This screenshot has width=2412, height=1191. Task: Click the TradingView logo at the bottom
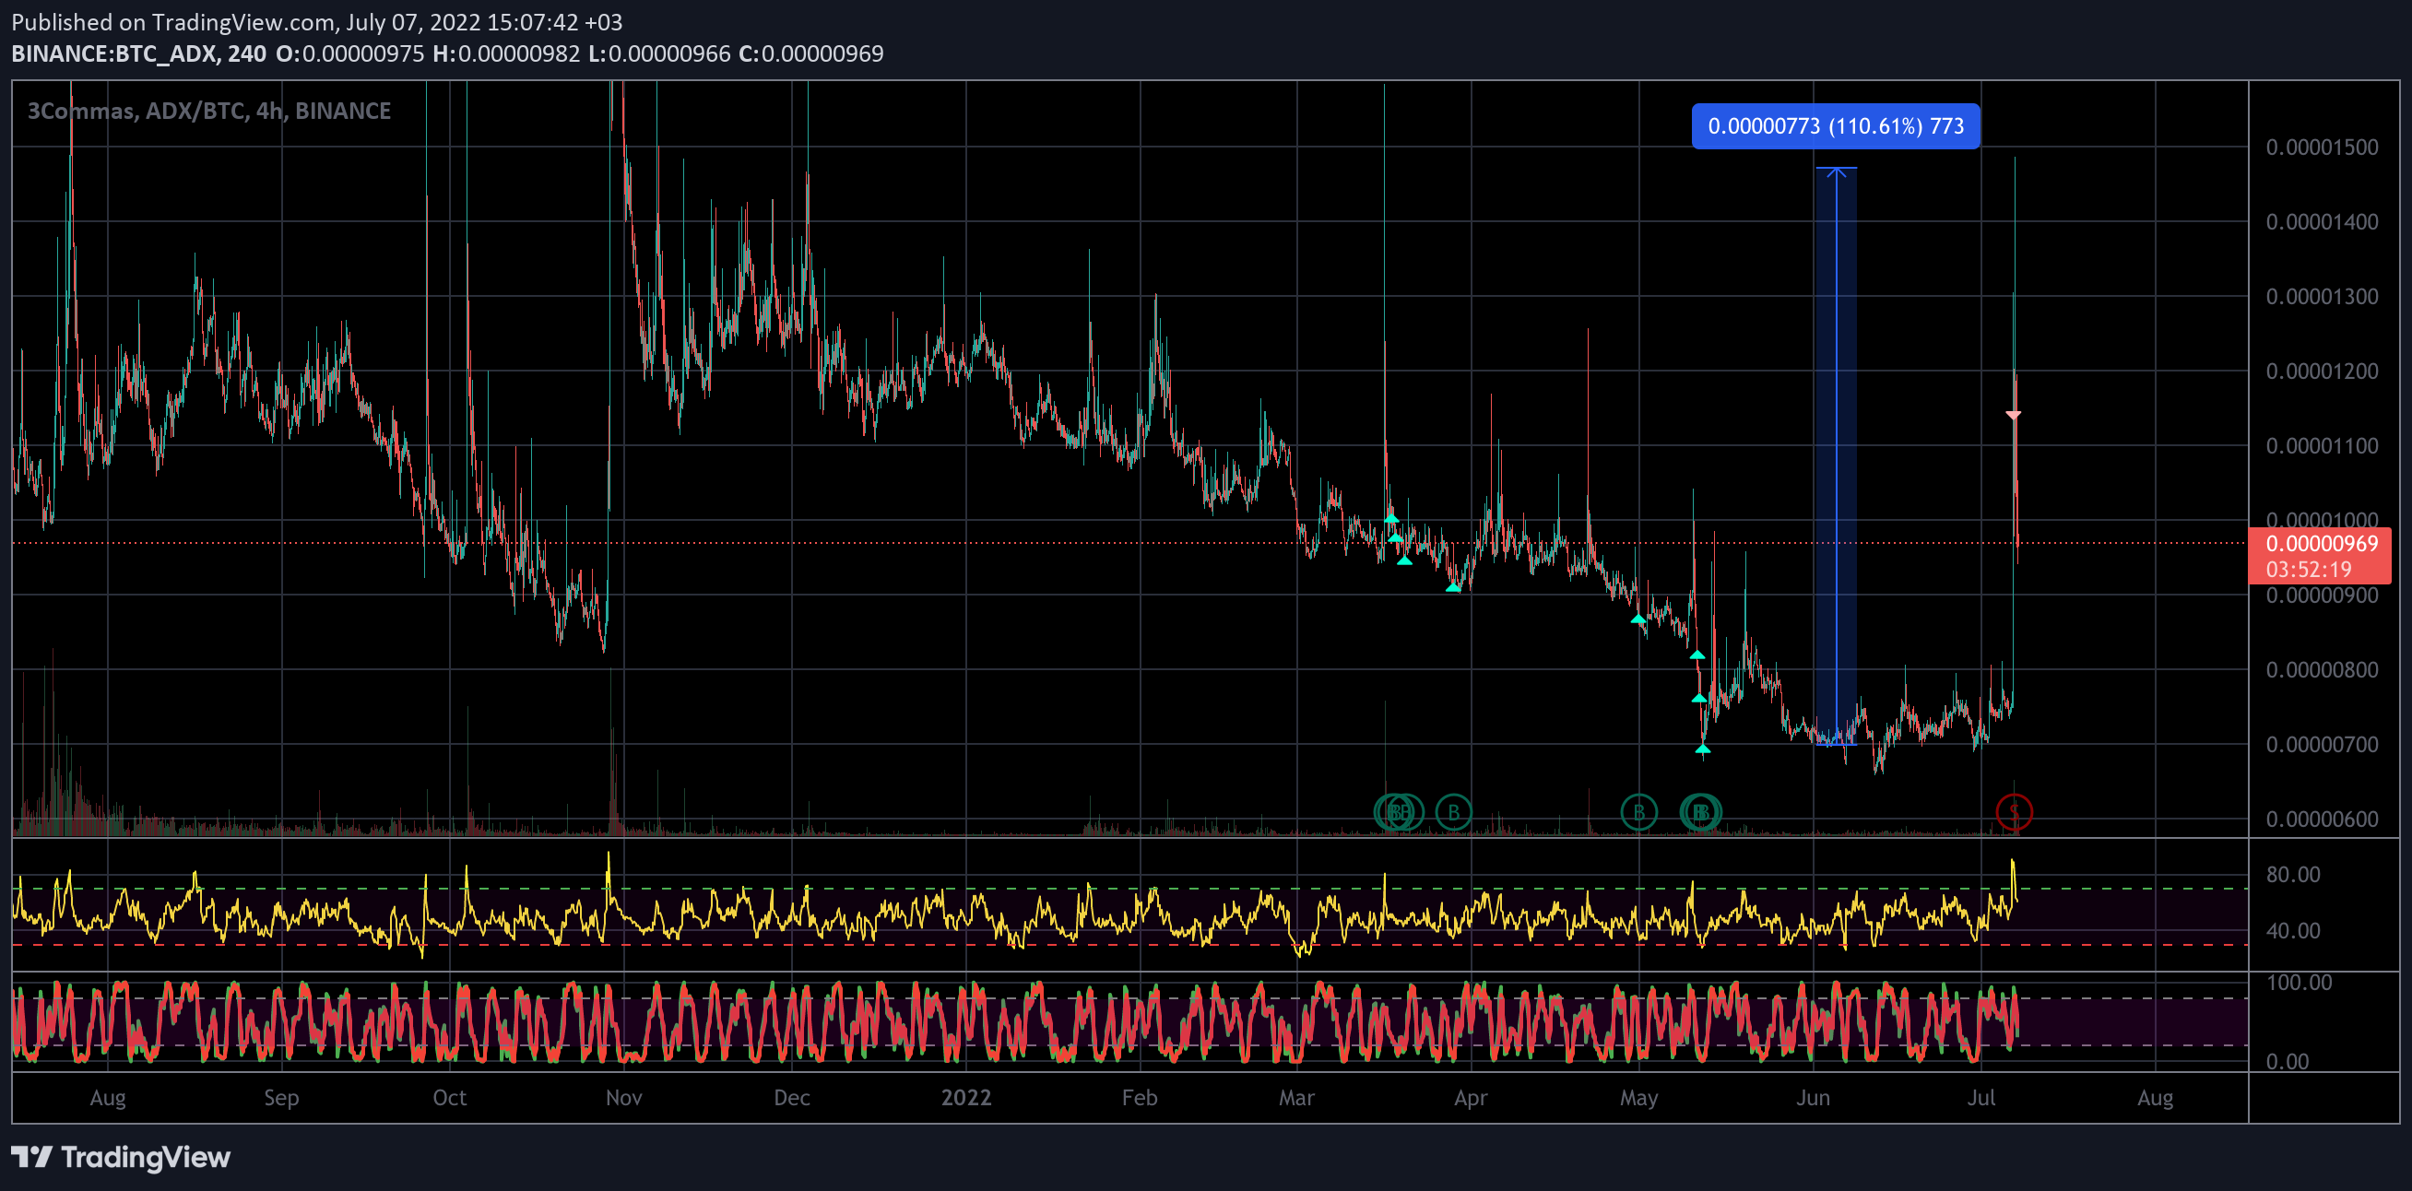(121, 1157)
